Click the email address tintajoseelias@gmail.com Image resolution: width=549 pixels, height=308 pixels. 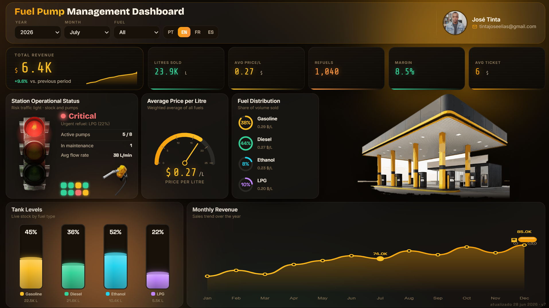pos(507,26)
